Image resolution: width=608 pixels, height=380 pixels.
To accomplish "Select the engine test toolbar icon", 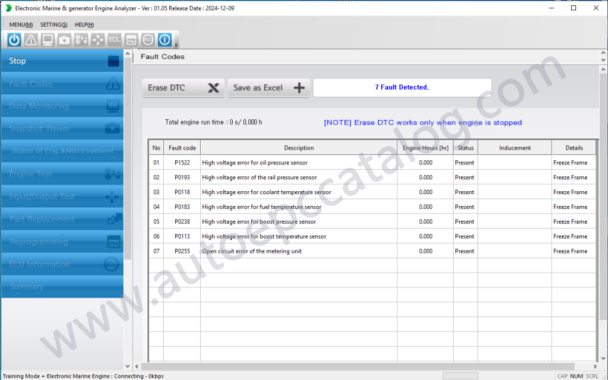I will coord(81,40).
